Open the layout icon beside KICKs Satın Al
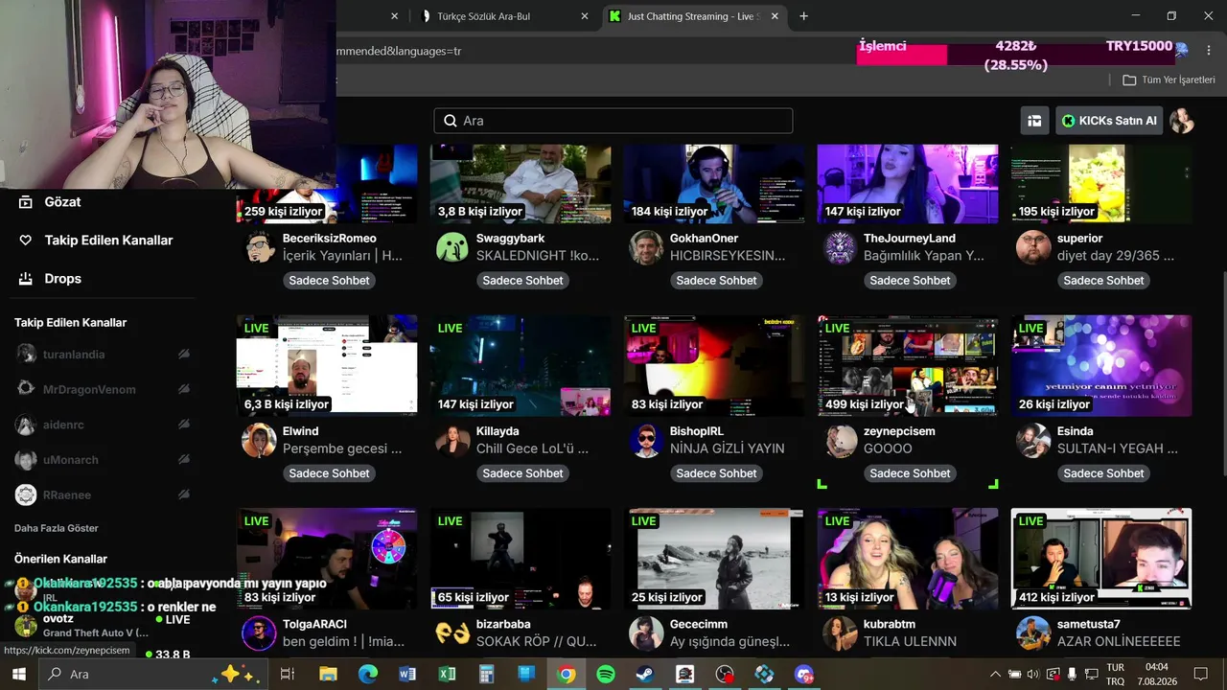Viewport: 1227px width, 690px height. click(x=1034, y=121)
